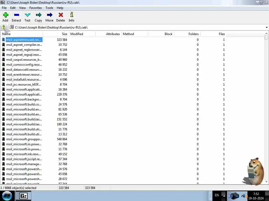Click the Move toolbar icon

tap(50, 15)
